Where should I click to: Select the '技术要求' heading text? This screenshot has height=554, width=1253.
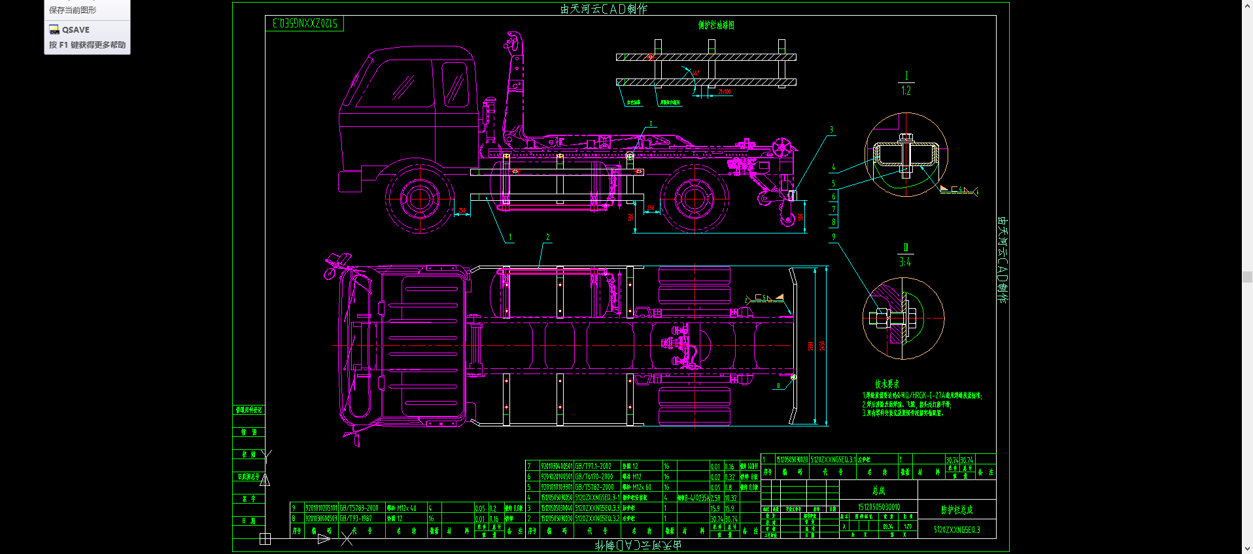[x=887, y=384]
